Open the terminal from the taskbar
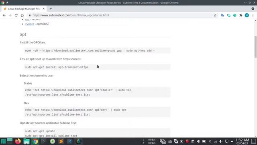 (x=44, y=141)
